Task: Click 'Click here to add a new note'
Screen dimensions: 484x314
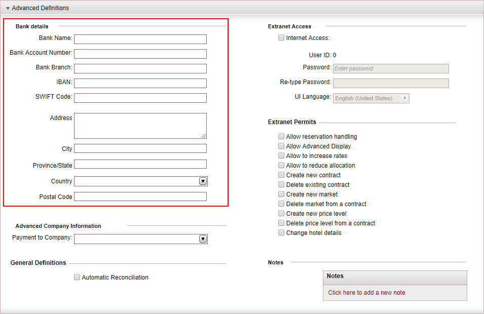Action: (366, 292)
